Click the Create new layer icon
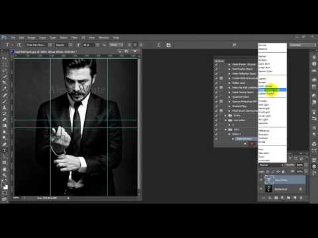 click(295, 198)
